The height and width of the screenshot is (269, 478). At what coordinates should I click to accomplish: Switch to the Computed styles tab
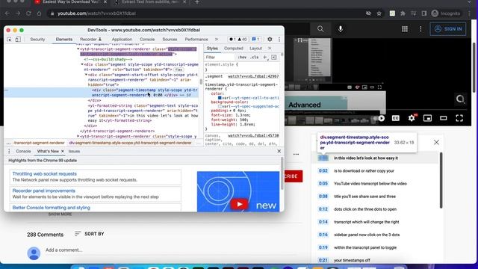pyautogui.click(x=234, y=49)
